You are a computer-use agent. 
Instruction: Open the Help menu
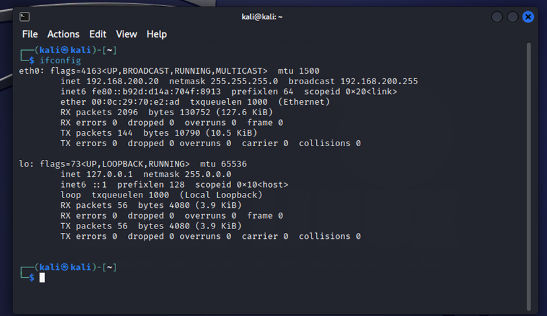(156, 34)
